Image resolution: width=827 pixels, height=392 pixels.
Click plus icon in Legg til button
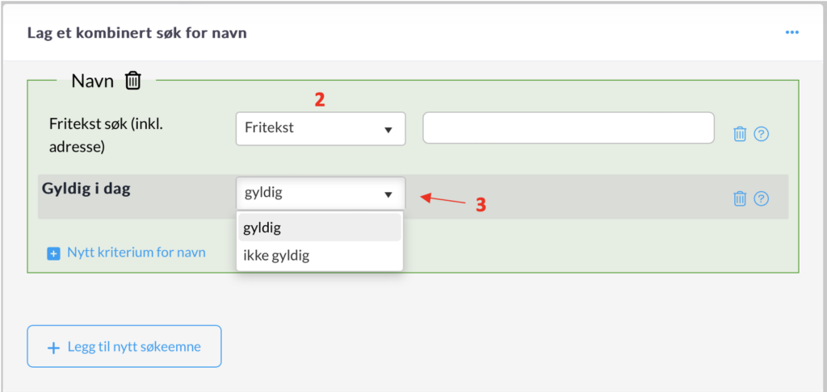(54, 348)
